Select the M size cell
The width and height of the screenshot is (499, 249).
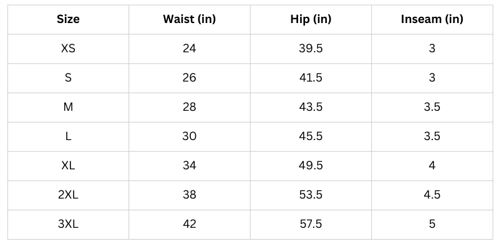tap(68, 107)
